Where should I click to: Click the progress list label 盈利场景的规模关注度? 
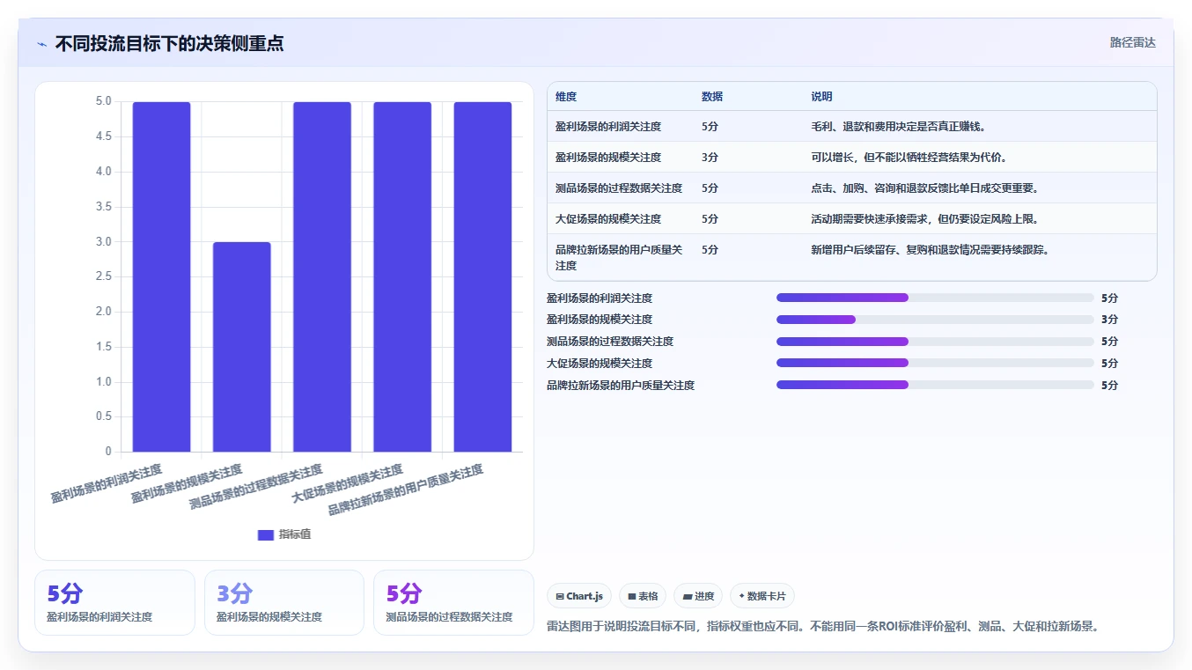tap(600, 320)
